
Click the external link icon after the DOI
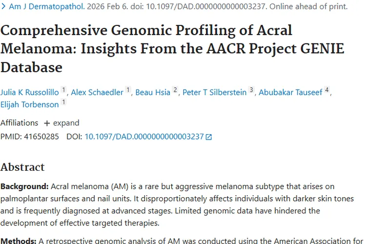coord(209,137)
